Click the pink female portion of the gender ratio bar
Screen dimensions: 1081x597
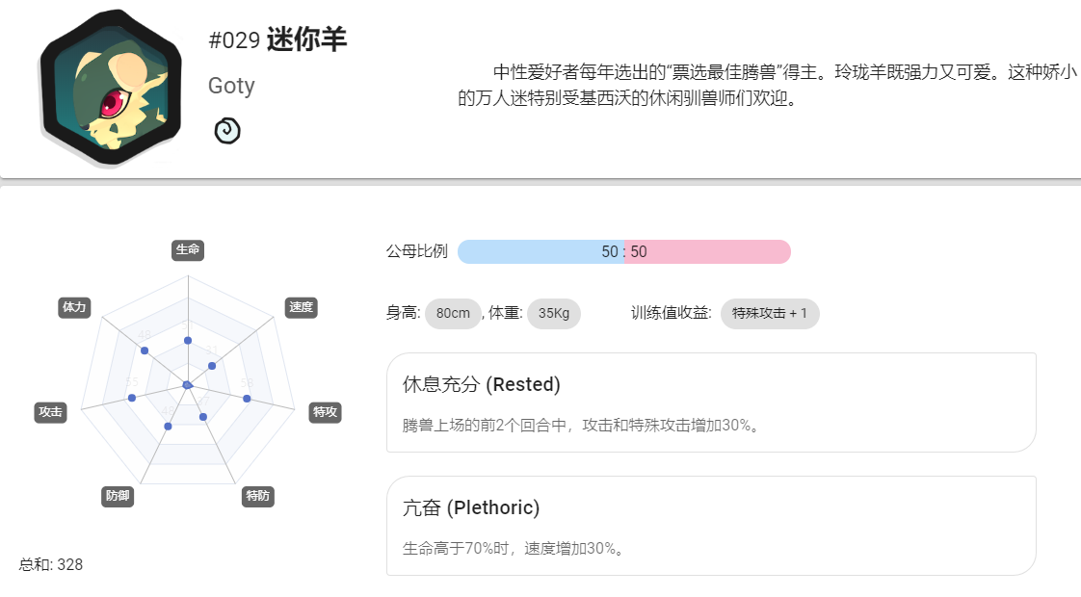pyautogui.click(x=707, y=251)
